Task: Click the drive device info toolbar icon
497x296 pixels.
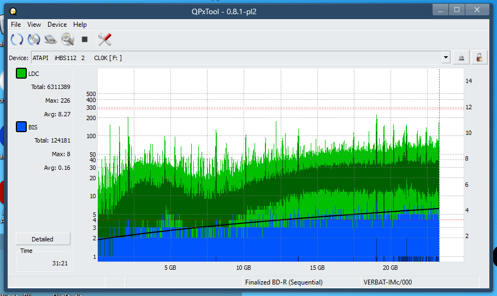Action: [51, 39]
